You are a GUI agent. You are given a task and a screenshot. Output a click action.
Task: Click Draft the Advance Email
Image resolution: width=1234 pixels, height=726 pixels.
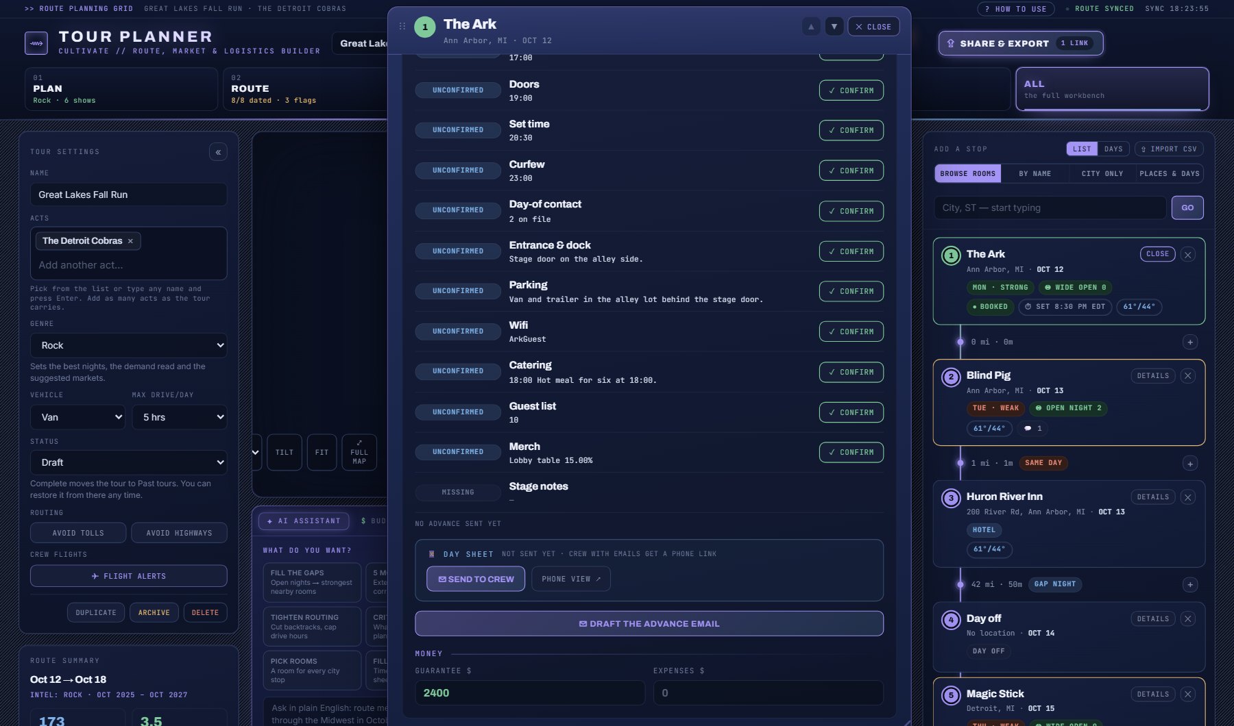[649, 624]
